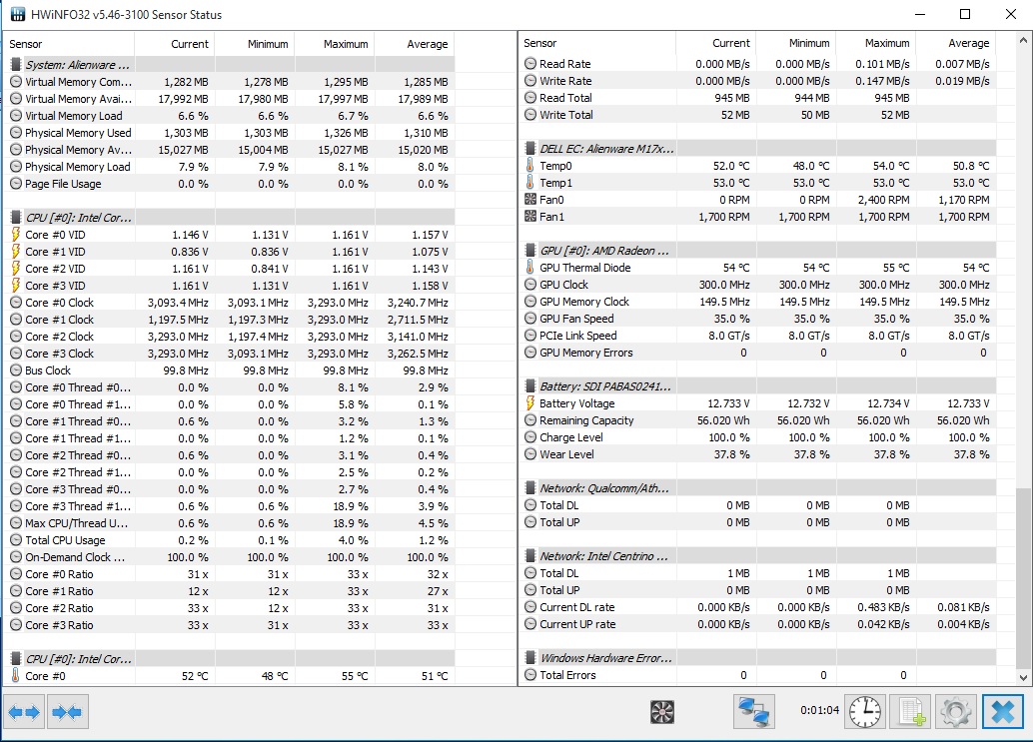
Task: Click left pane Minimum column header
Action: click(255, 44)
